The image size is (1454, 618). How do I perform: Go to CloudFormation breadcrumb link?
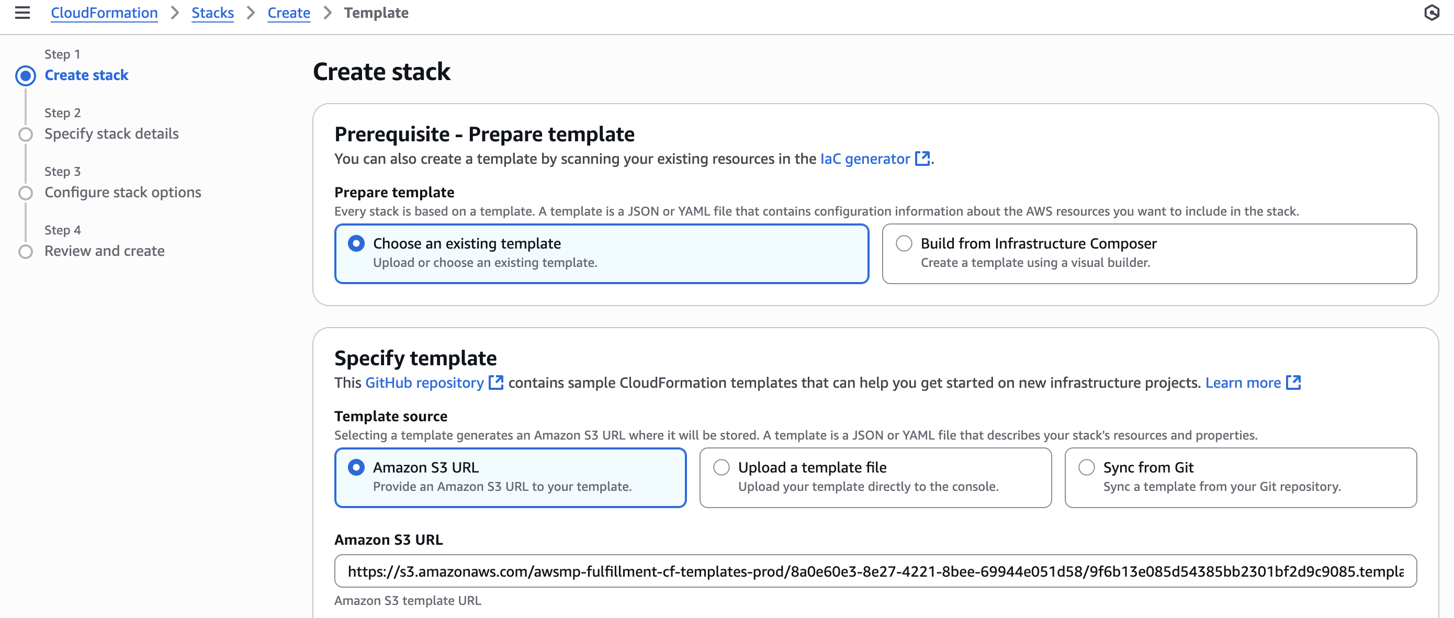104,13
